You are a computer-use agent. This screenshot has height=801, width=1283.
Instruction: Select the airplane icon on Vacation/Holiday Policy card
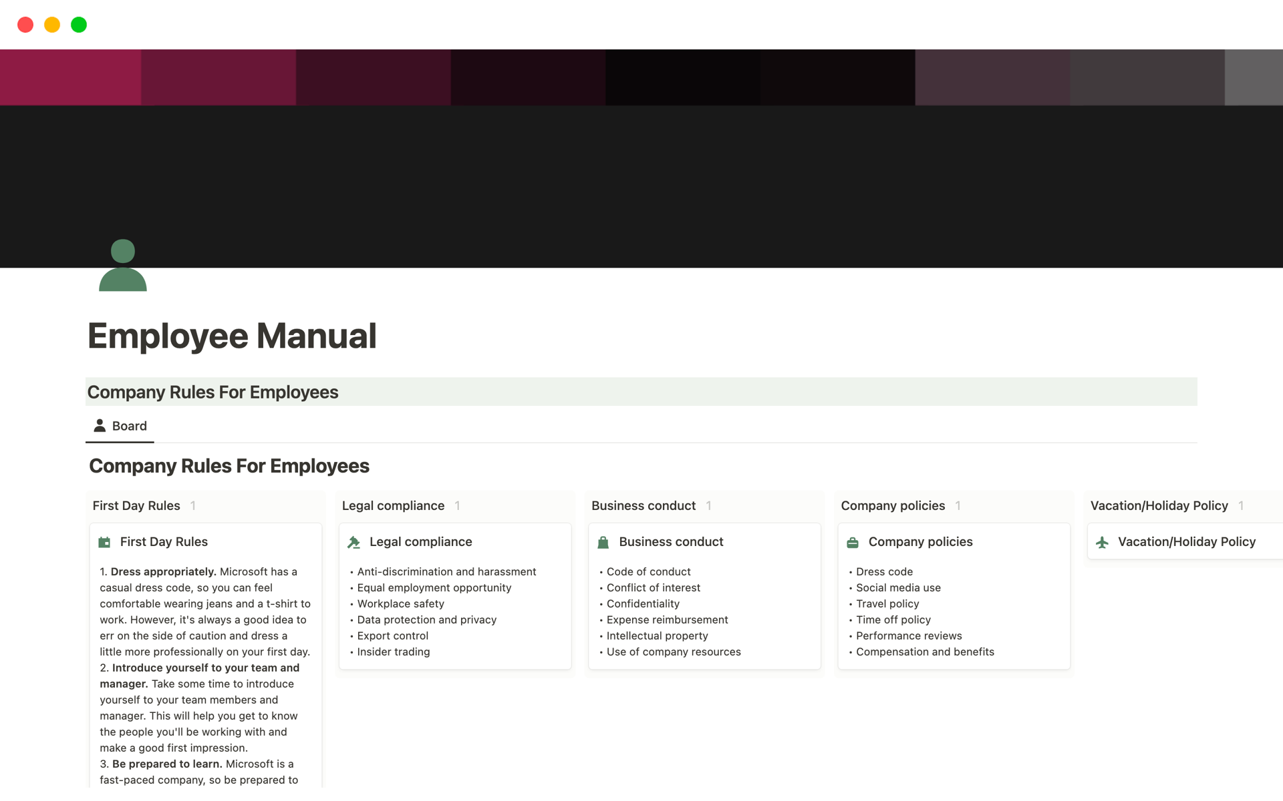(x=1103, y=542)
